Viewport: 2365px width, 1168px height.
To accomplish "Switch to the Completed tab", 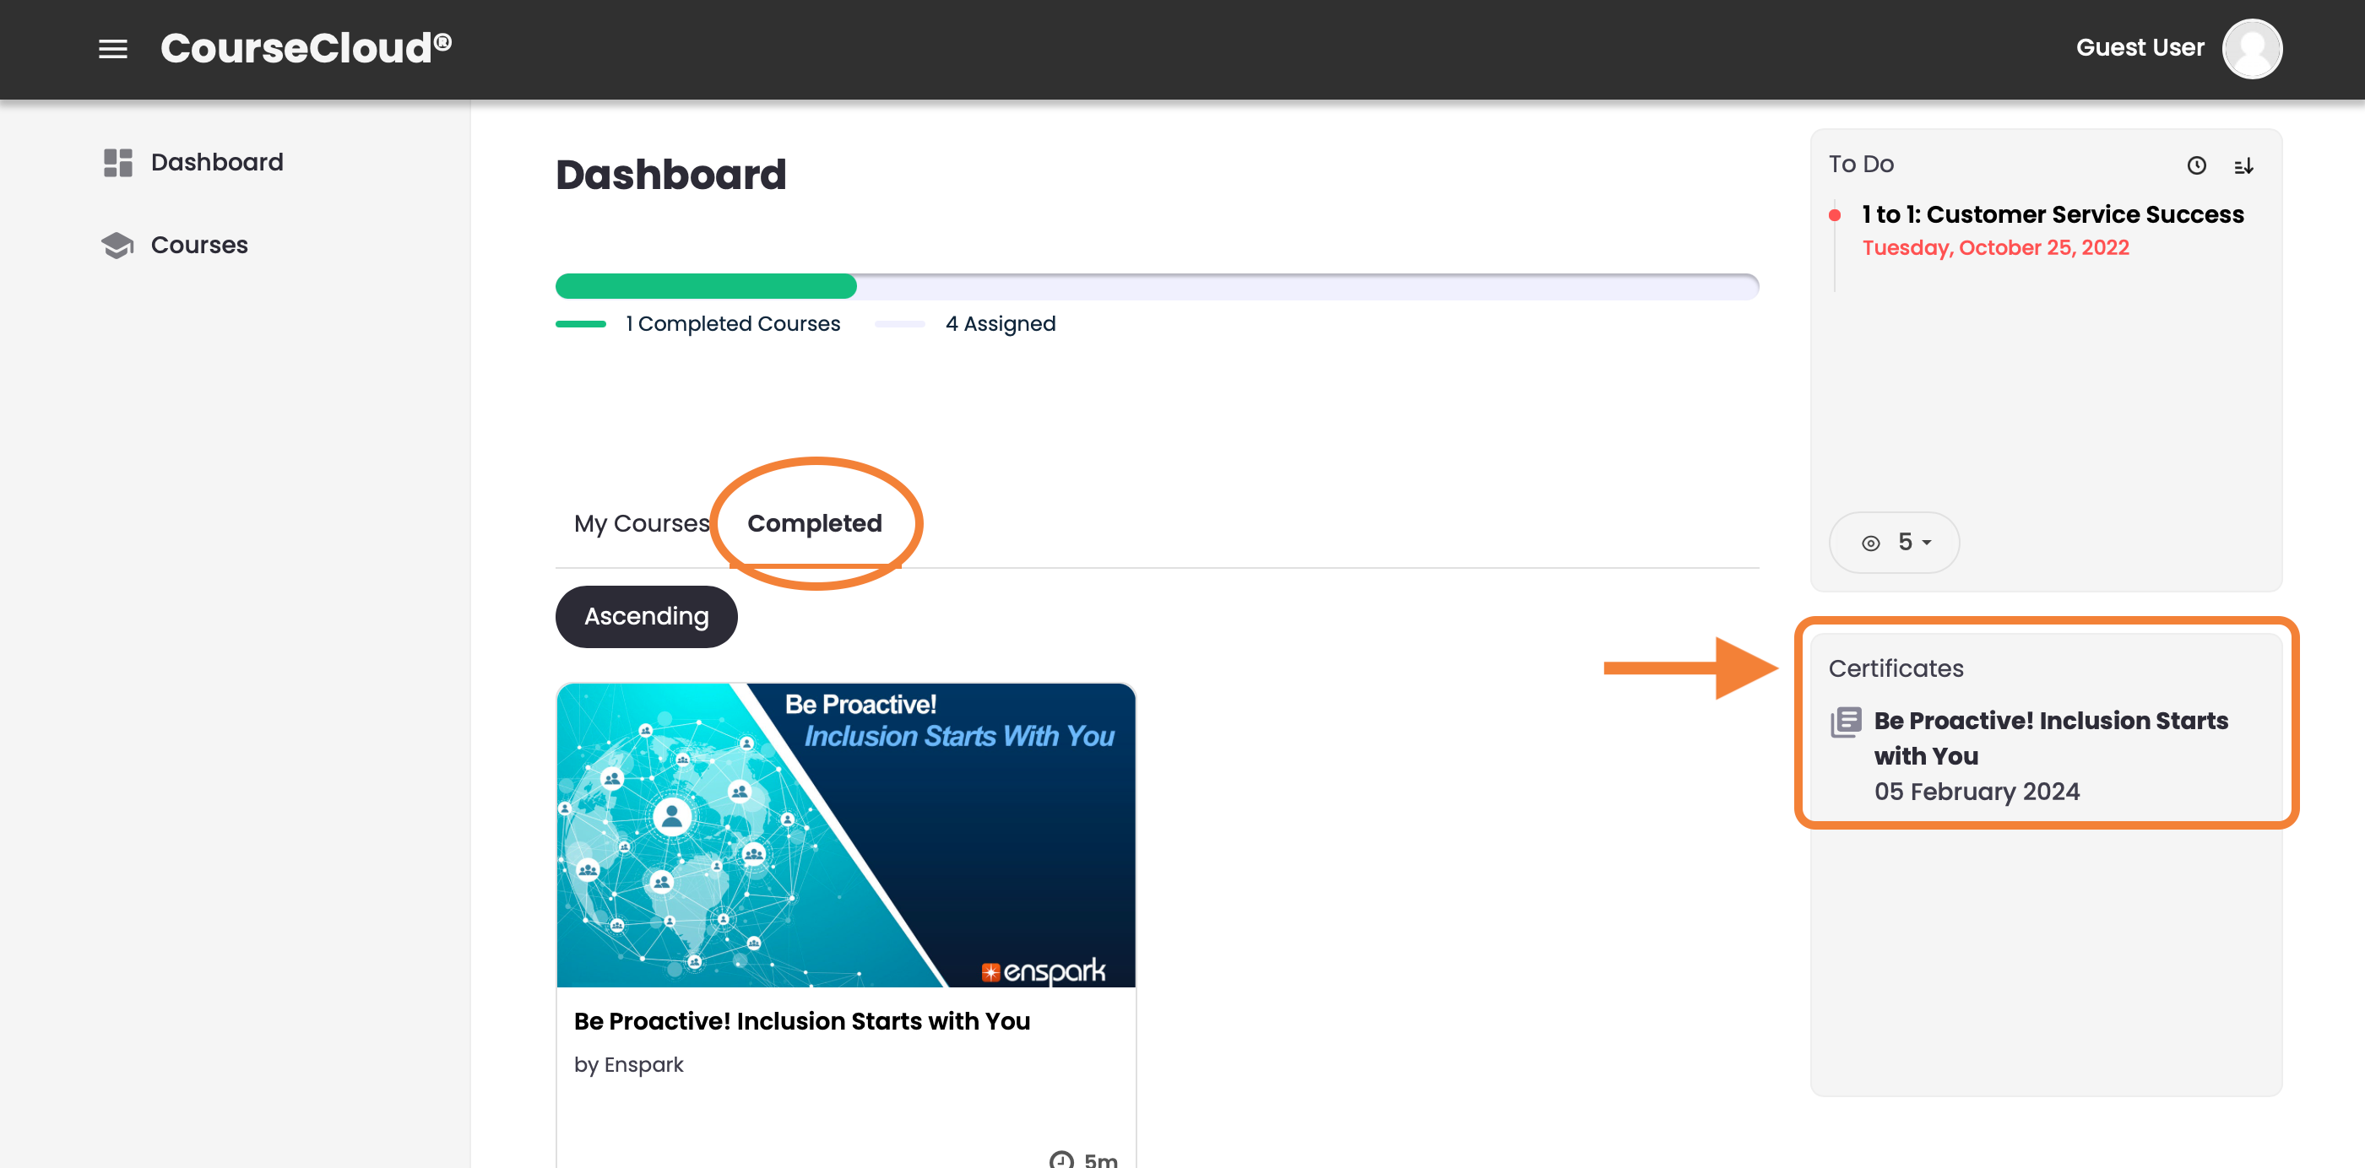I will pos(814,523).
